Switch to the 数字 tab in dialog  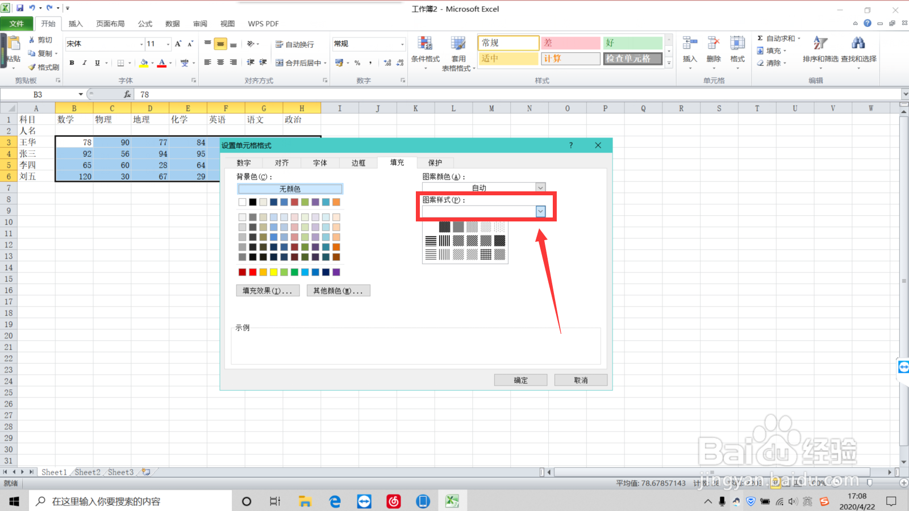pyautogui.click(x=244, y=163)
